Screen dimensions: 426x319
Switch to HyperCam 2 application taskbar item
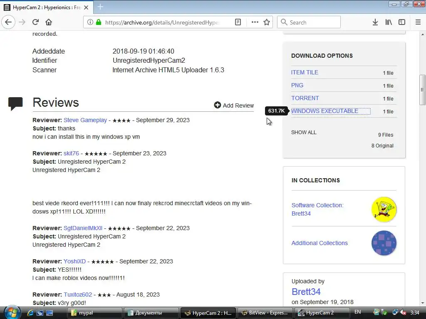322,313
